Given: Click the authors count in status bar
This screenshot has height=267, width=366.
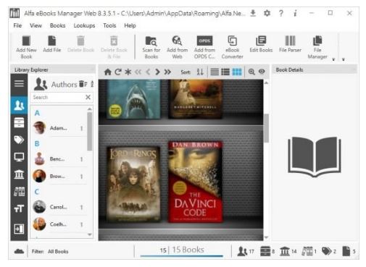Looking at the screenshot, I should [246, 251].
